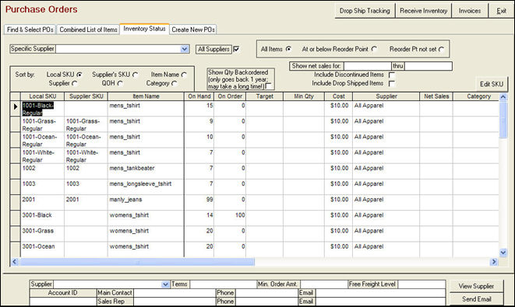Click the horizontal scrollbar thumb

coord(136,261)
